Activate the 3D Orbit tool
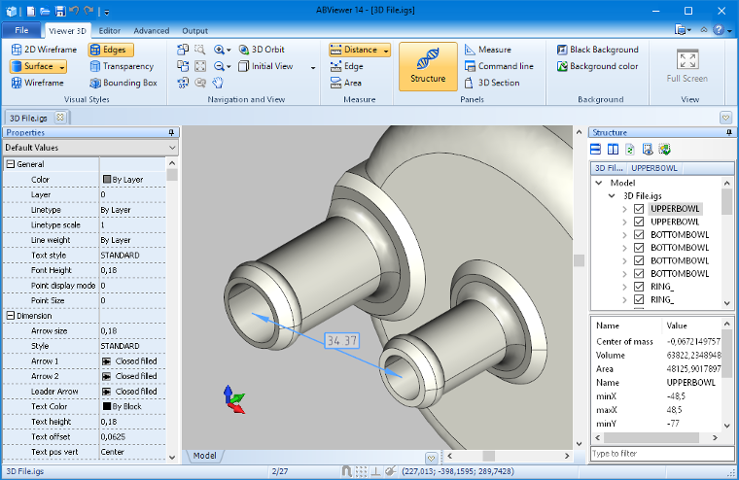The image size is (739, 480). click(261, 50)
